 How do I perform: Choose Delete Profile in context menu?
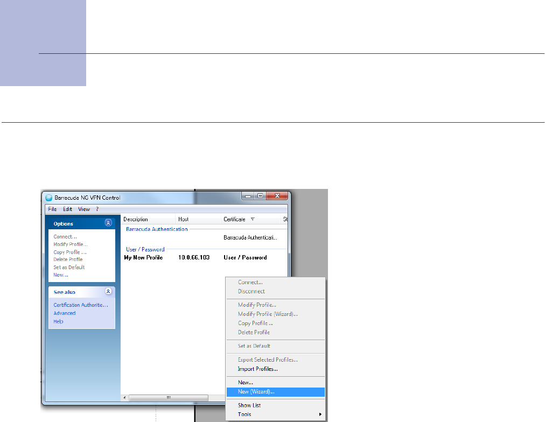click(x=276, y=333)
